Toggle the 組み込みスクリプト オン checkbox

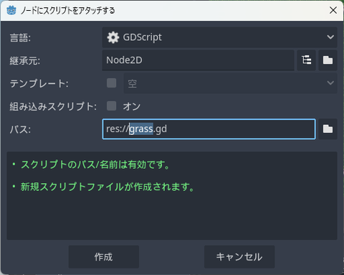coord(111,106)
